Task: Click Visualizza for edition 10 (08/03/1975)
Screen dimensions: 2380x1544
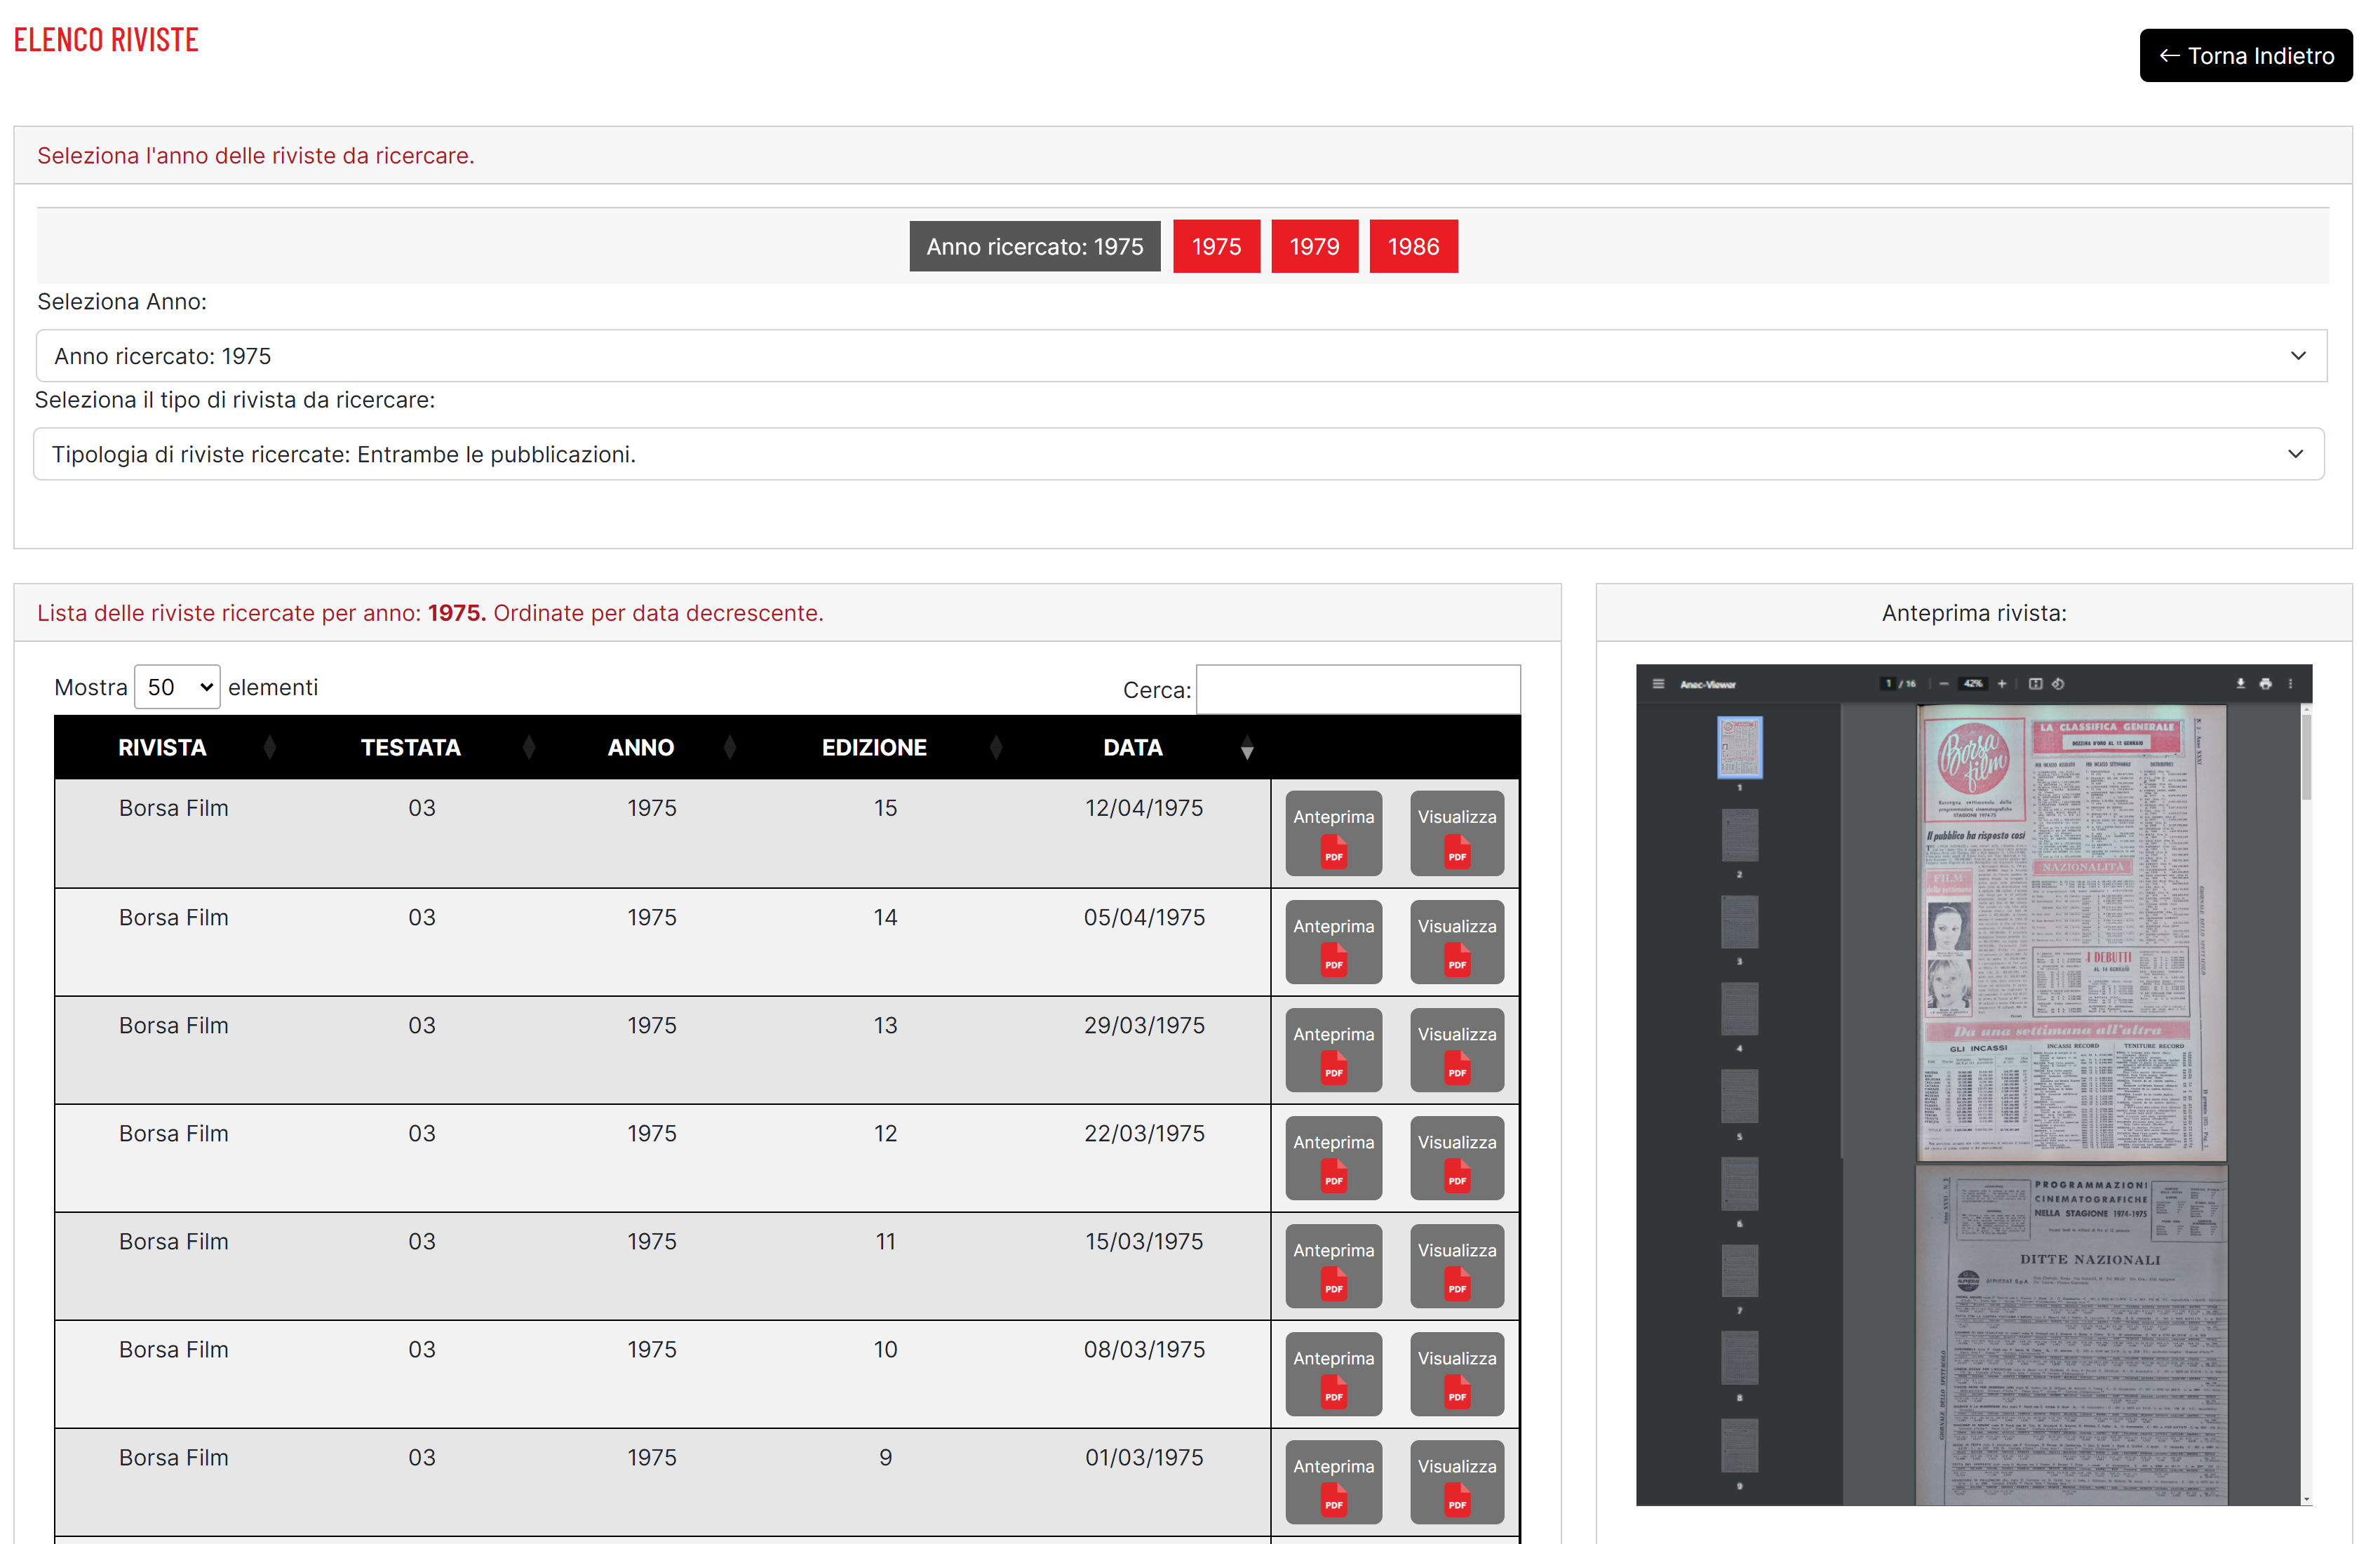Action: point(1457,1374)
